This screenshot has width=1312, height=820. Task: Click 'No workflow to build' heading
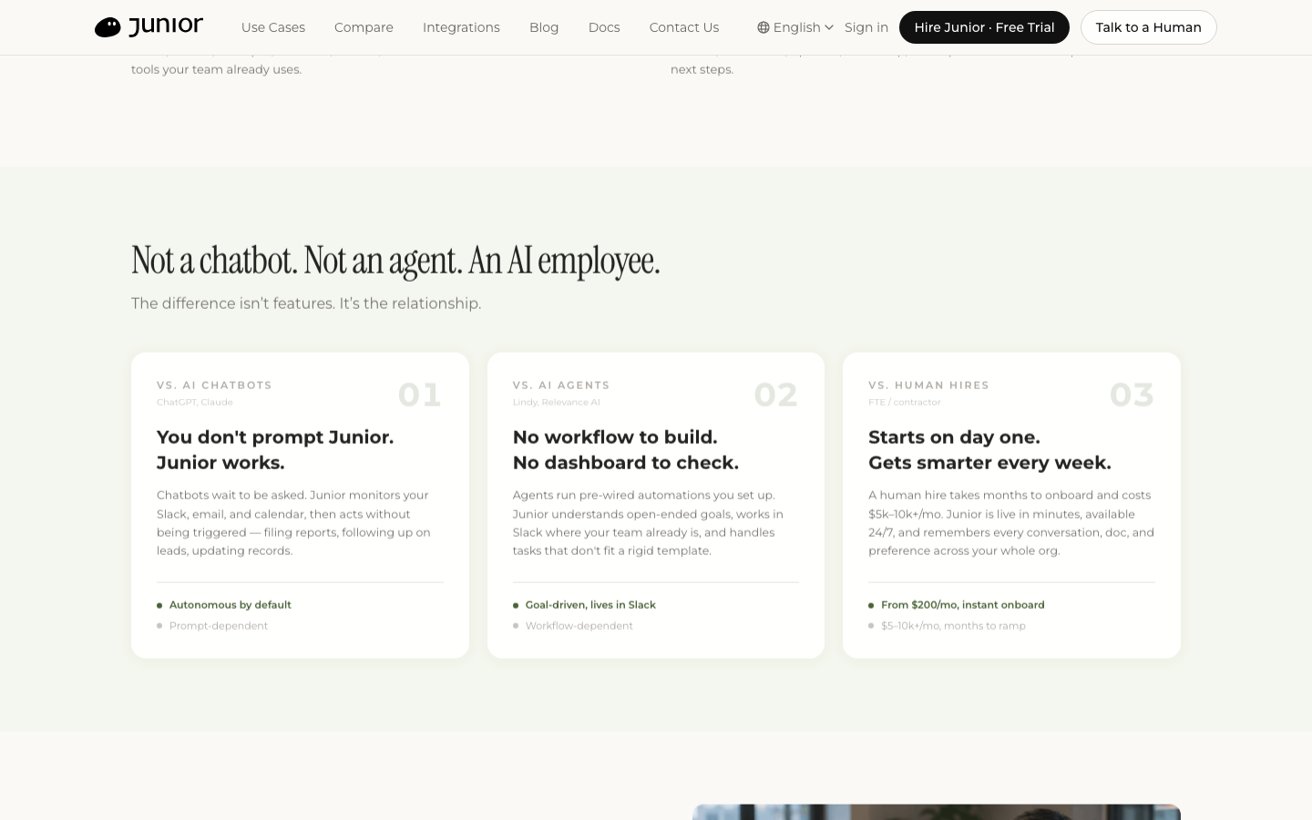(x=626, y=450)
